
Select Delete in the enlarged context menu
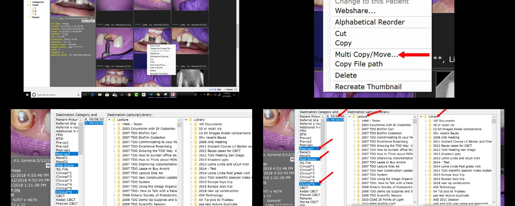(346, 75)
